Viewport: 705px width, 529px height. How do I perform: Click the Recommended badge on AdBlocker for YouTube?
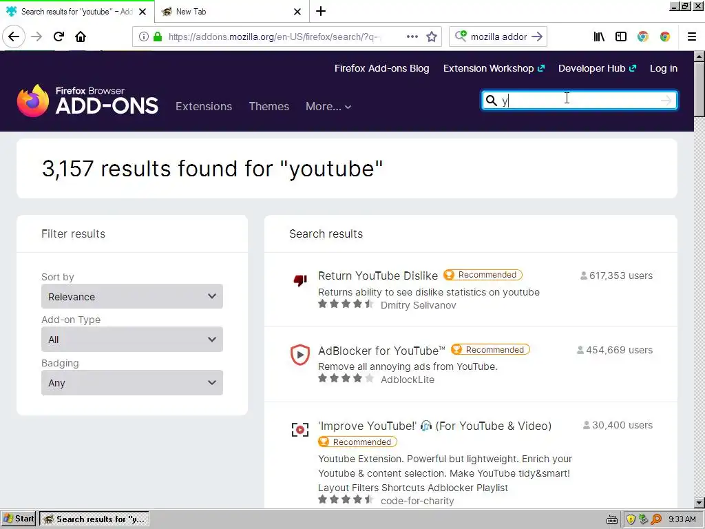click(490, 350)
